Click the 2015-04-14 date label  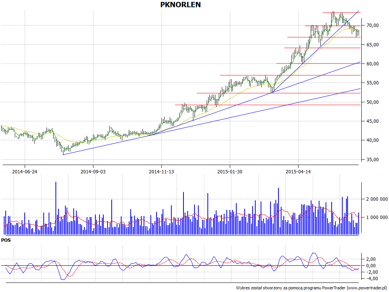pyautogui.click(x=298, y=171)
